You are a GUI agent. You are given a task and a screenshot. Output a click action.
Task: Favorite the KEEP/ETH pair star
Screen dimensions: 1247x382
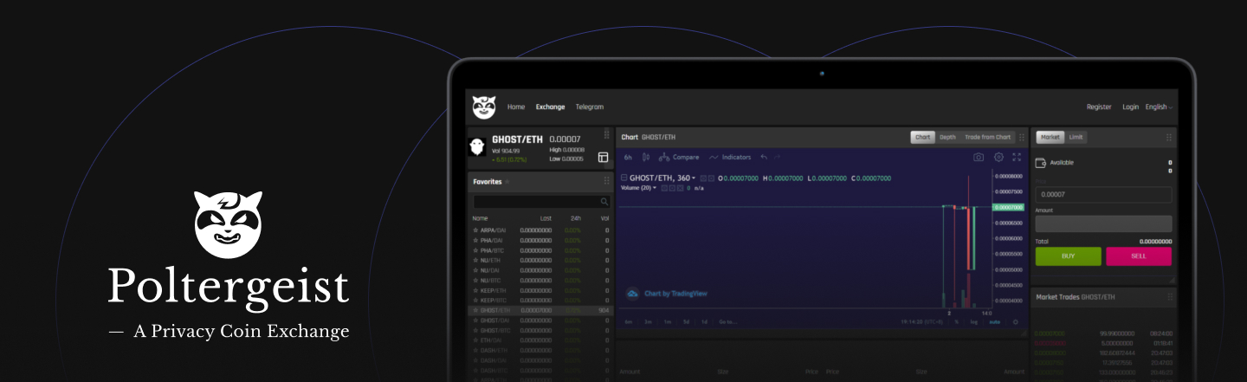(x=475, y=290)
